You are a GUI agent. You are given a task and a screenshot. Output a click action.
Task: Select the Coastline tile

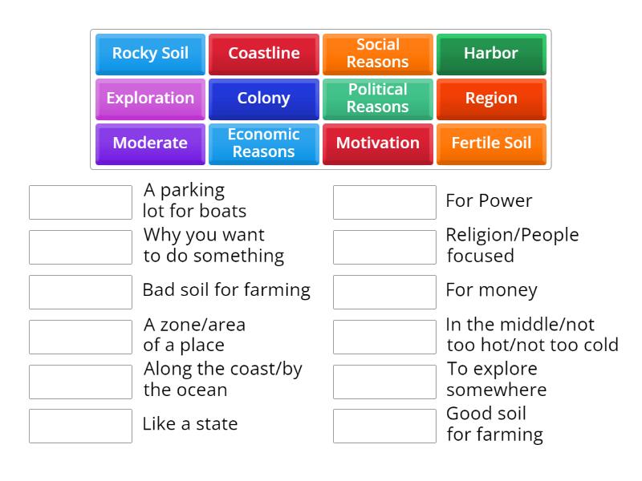click(263, 54)
